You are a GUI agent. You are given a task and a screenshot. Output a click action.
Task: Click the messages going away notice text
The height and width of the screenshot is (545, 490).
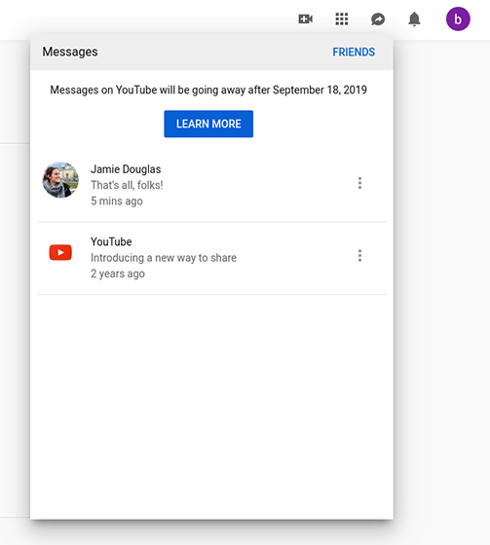(x=208, y=90)
